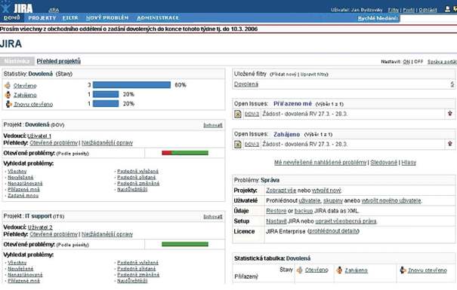457x290 pixels.
Task: Click the Zahájeno status icon in Statistiky
Action: coord(8,95)
